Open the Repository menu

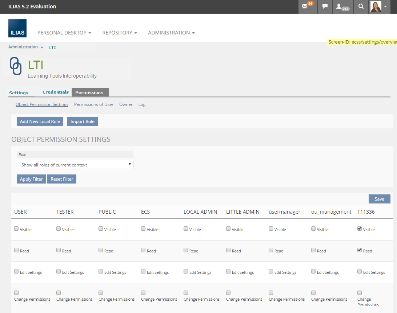click(x=119, y=33)
